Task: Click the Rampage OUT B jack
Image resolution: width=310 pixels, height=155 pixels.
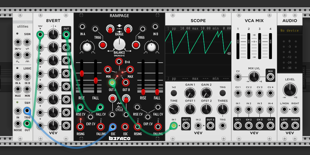Action: point(126,83)
